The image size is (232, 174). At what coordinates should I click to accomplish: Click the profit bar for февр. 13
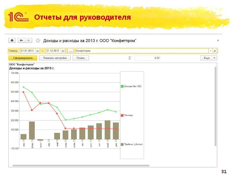pyautogui.click(x=32, y=130)
